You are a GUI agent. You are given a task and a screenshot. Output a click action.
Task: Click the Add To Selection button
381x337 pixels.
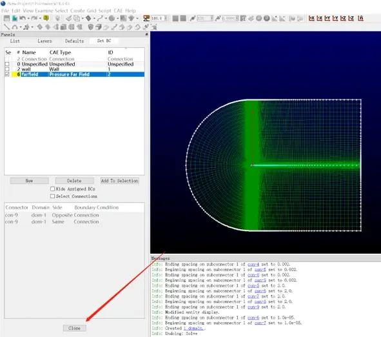click(x=120, y=181)
